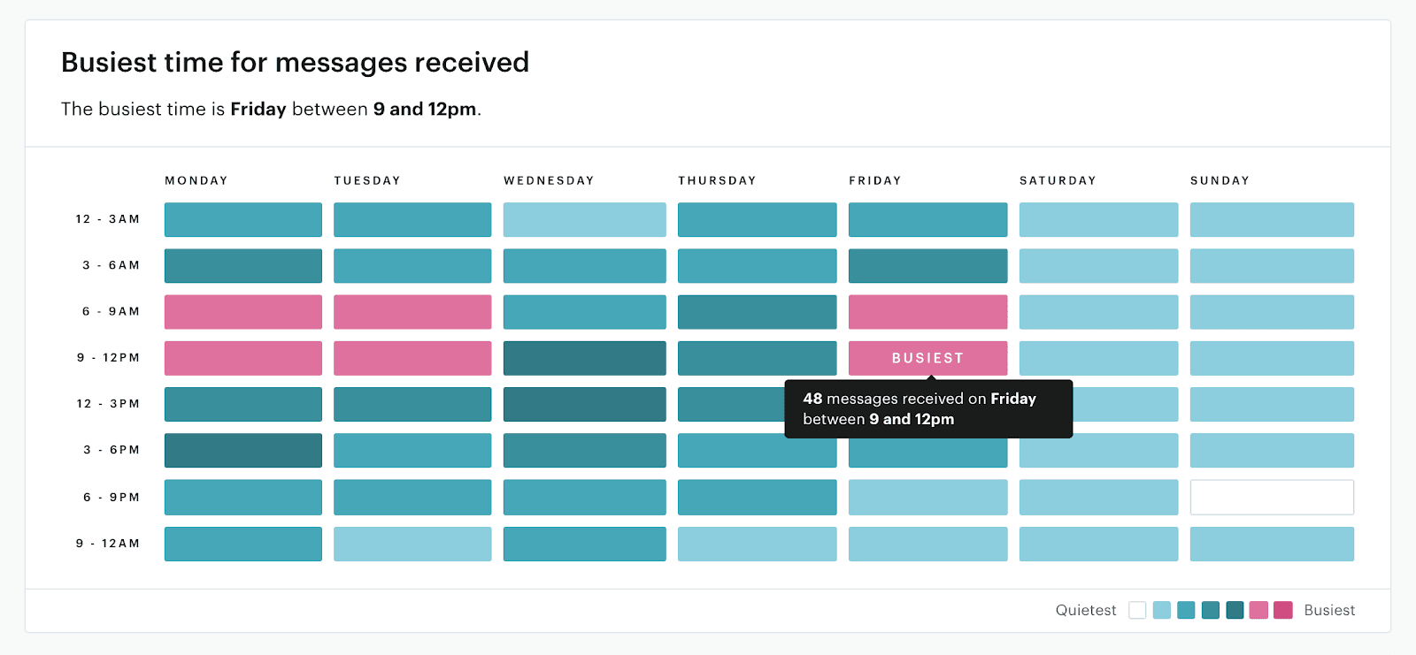1416x655 pixels.
Task: Click the 9-12PM row label
Action: 108,358
